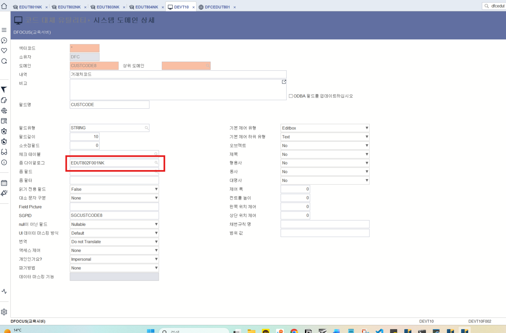
Task: Open the info circle icon
Action: pyautogui.click(x=4, y=162)
